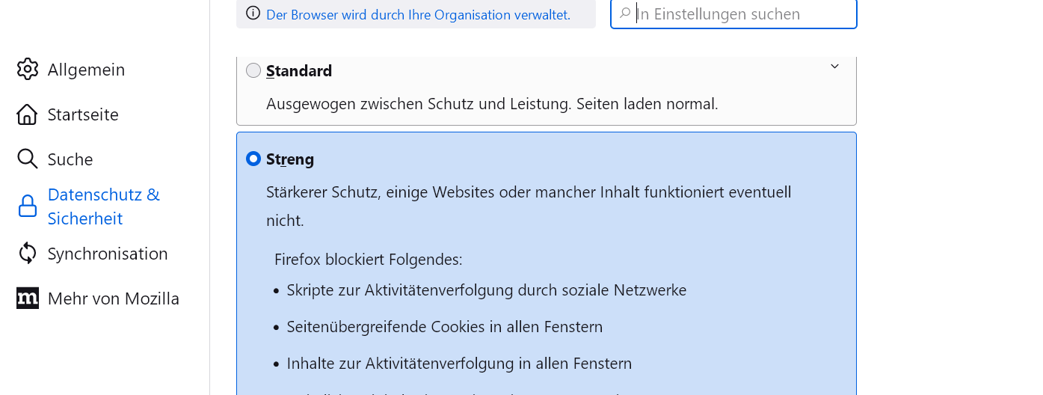
Task: Open the Suche settings label
Action: click(x=70, y=159)
